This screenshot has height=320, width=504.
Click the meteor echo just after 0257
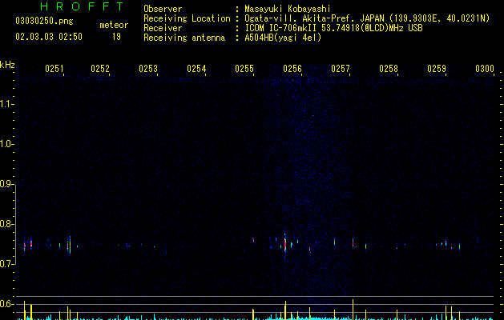[x=353, y=242]
